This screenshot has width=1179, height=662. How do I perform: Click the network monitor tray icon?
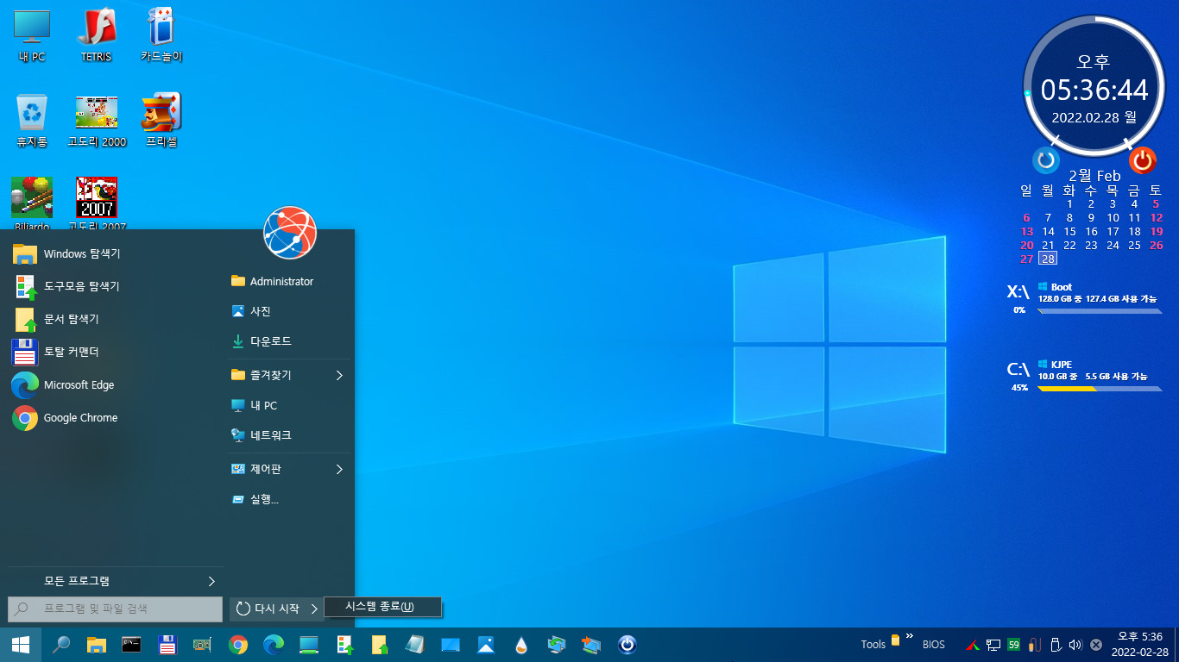tap(993, 645)
